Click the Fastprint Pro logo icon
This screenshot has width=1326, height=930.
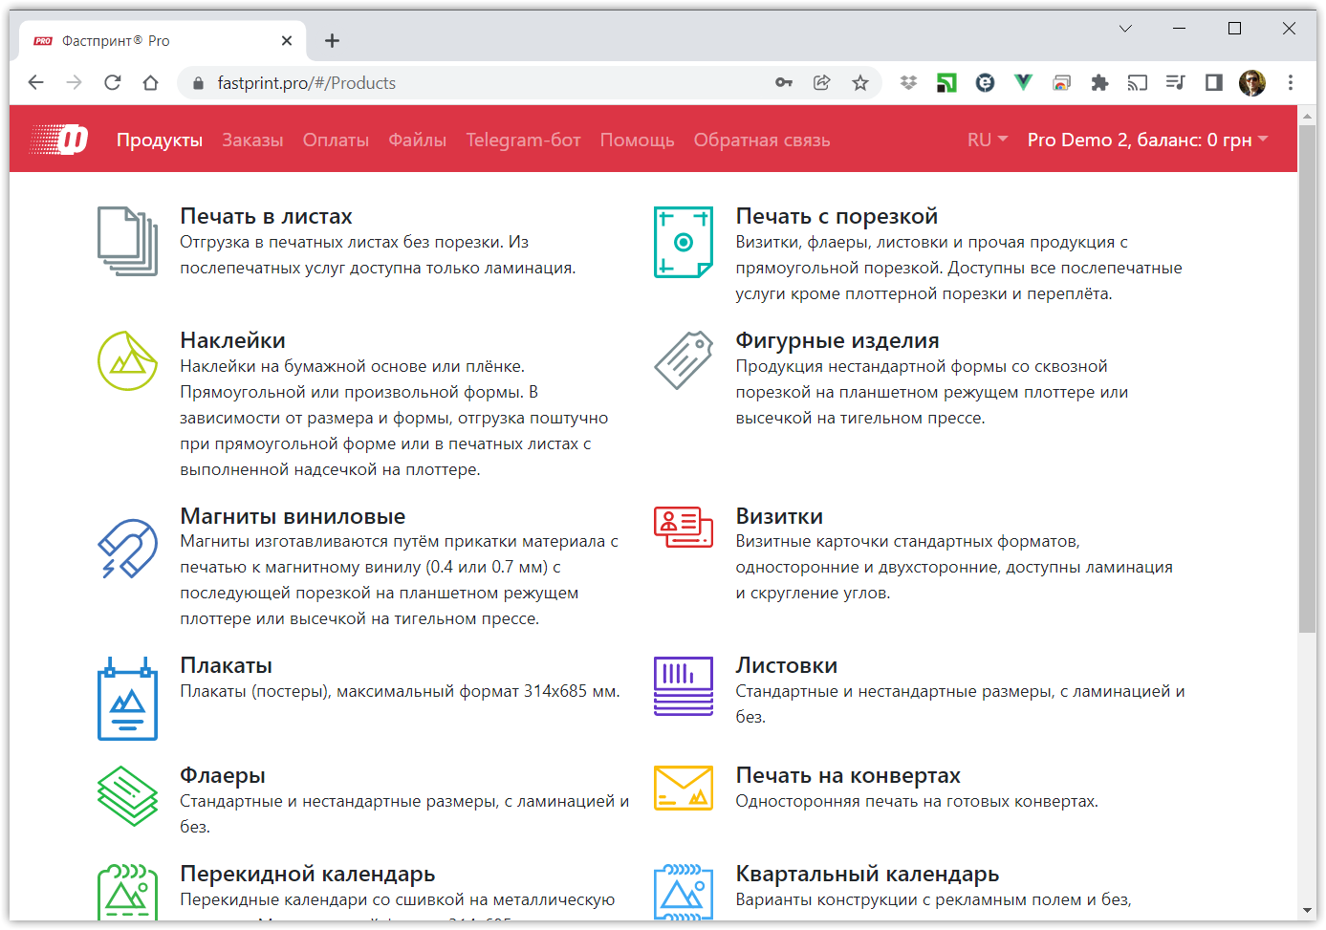coord(59,140)
